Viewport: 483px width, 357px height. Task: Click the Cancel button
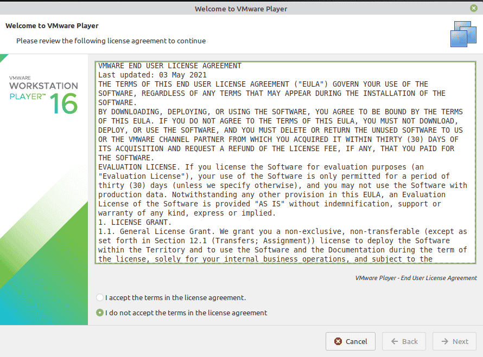351,341
